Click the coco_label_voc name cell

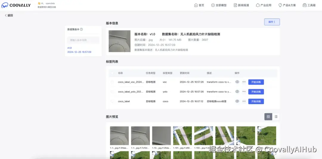(x=131, y=82)
